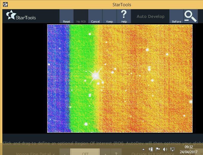Click the StarTools title bar app icon
The height and width of the screenshot is (155, 203).
click(5, 4)
